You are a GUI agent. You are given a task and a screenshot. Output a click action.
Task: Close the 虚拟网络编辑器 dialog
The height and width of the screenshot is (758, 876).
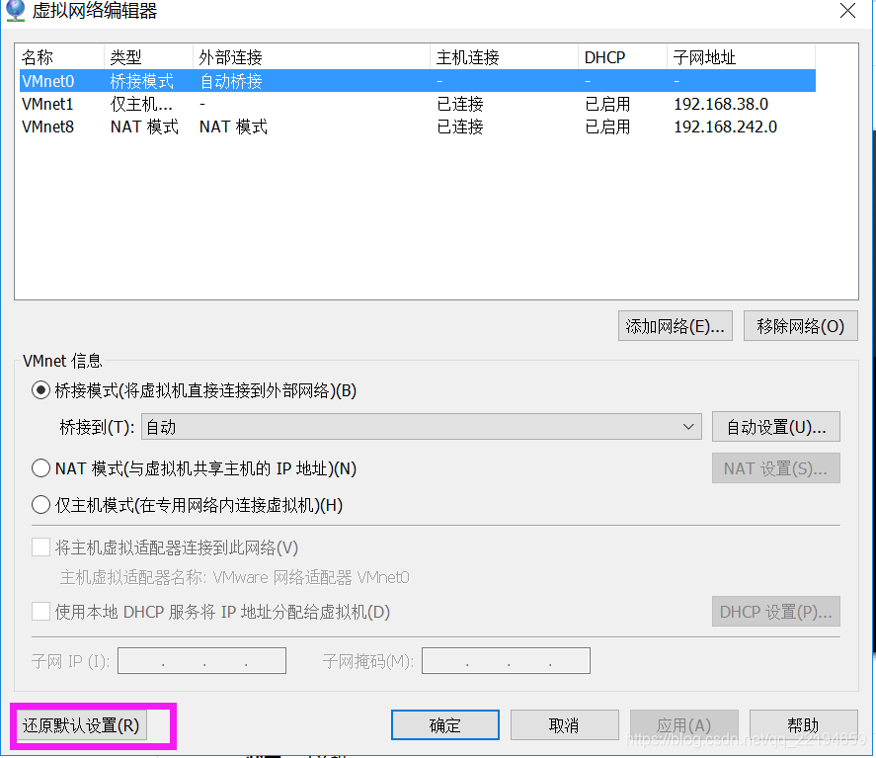pos(847,10)
